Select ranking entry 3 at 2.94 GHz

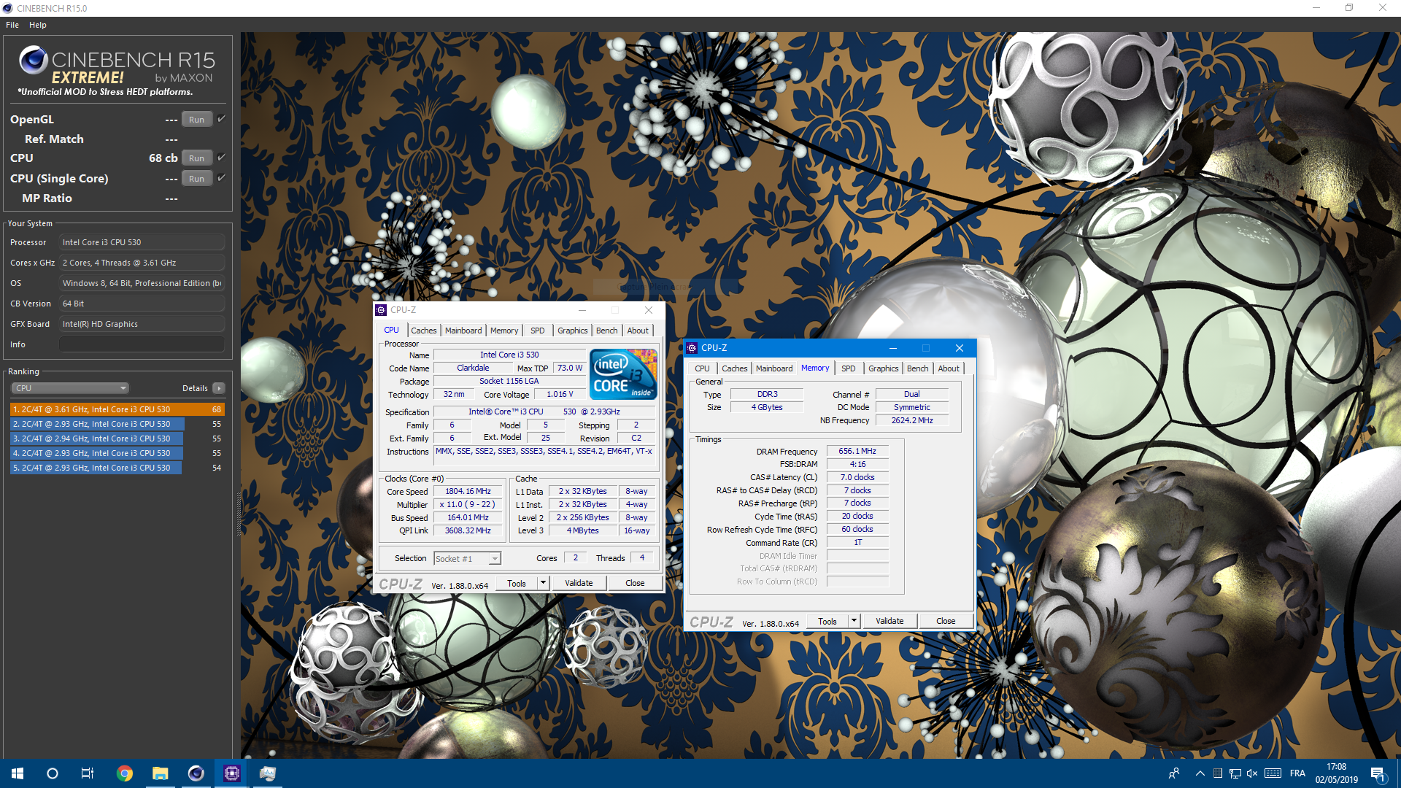point(117,439)
